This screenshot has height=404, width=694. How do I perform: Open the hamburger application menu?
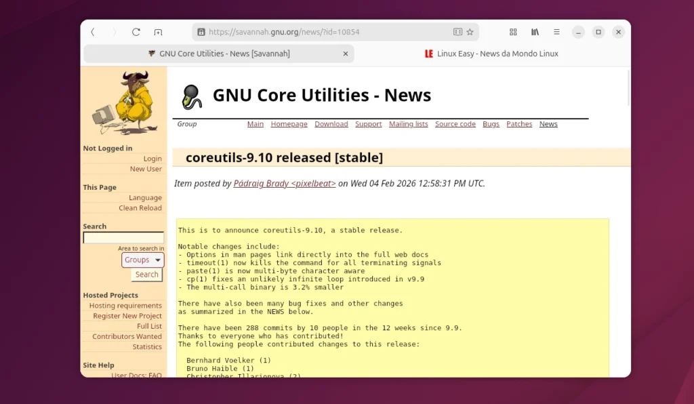[557, 32]
